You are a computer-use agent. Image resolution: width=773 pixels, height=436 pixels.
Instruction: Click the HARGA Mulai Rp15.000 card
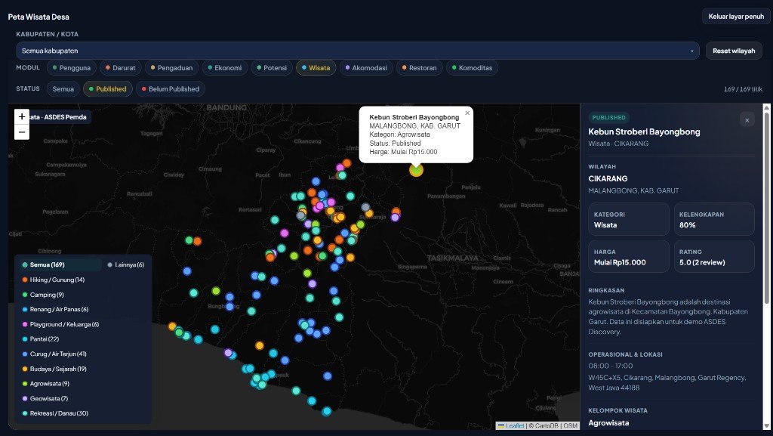coord(629,256)
